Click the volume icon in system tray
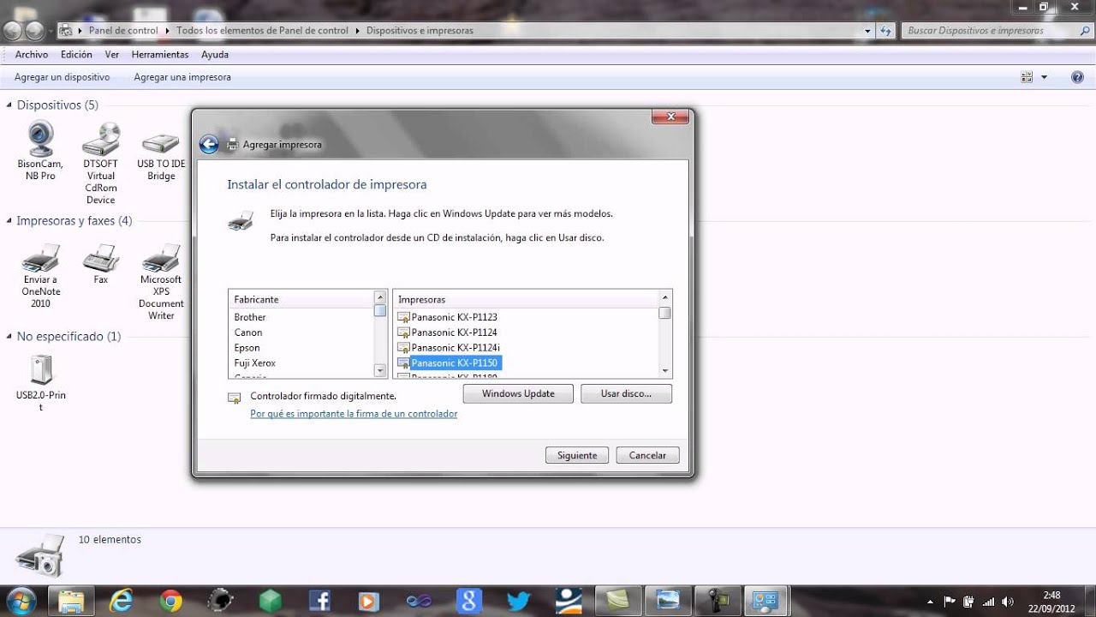The width and height of the screenshot is (1096, 617). click(1008, 602)
